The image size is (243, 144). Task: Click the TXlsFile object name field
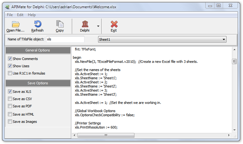tap(65, 39)
